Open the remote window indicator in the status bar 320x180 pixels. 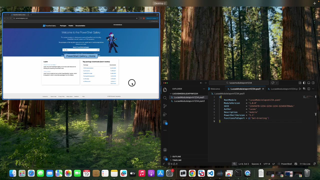(x=164, y=164)
